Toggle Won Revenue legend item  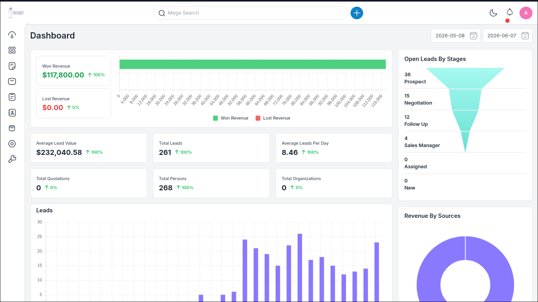click(231, 118)
